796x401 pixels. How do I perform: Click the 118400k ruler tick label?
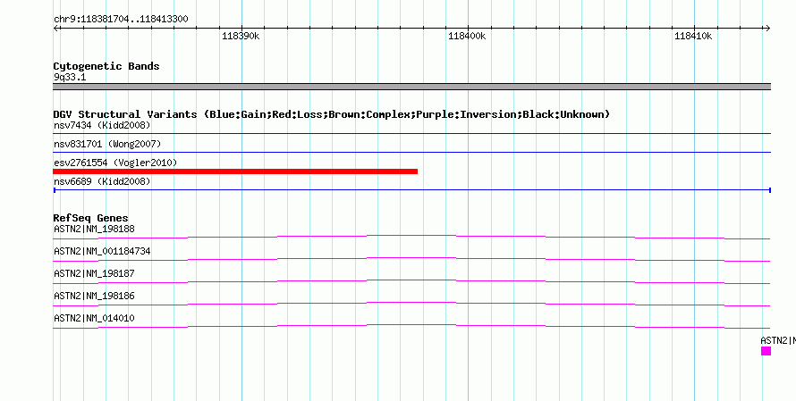[x=467, y=36]
